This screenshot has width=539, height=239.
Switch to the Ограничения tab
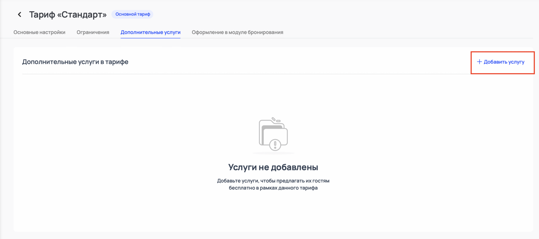[93, 32]
